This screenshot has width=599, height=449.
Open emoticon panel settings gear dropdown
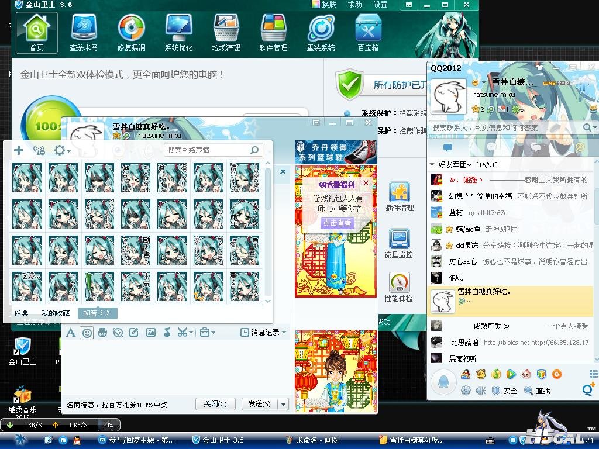62,150
